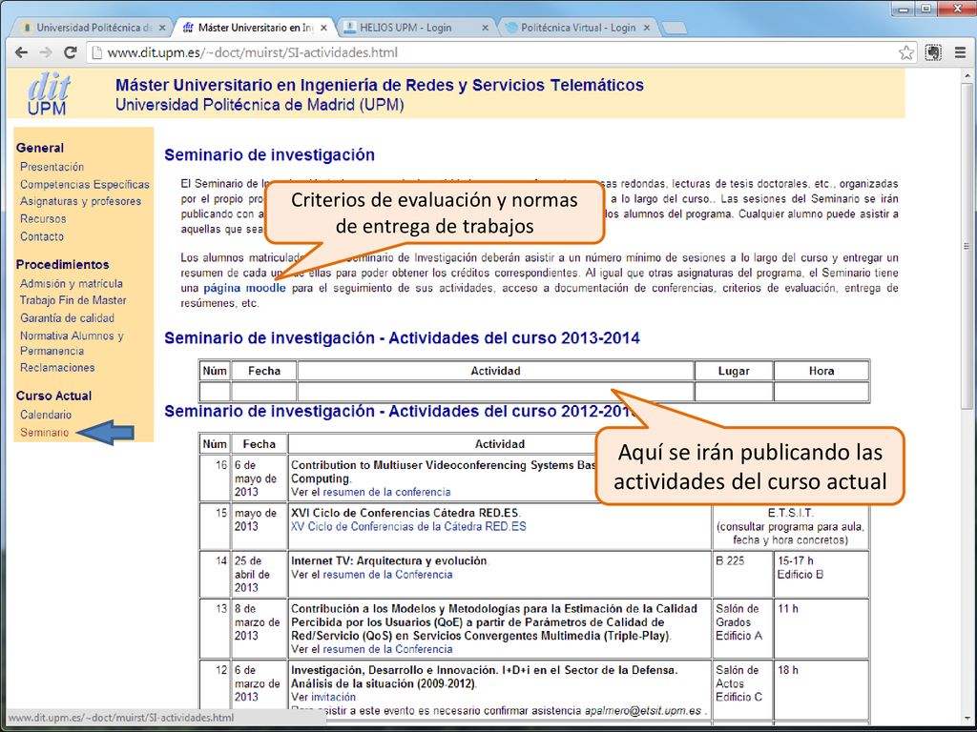The width and height of the screenshot is (977, 732).
Task: Bookmark the page with the star icon
Action: coord(906,53)
